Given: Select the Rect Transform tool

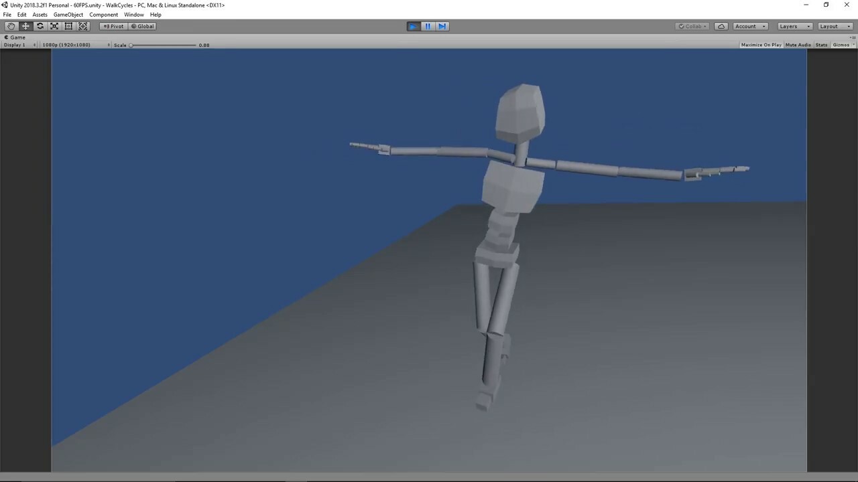Looking at the screenshot, I should tap(68, 26).
